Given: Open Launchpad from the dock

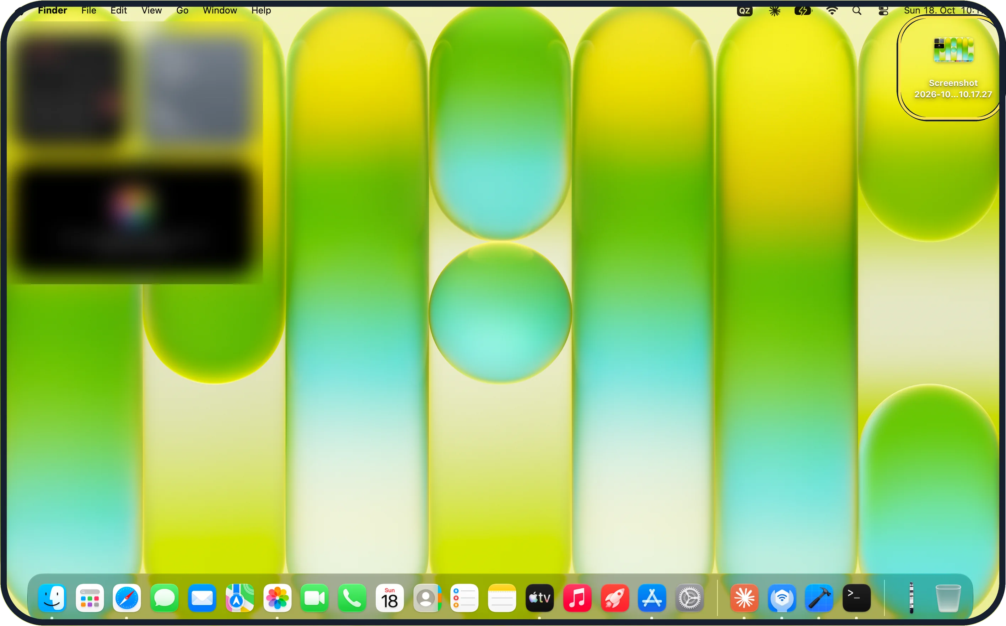Looking at the screenshot, I should pyautogui.click(x=90, y=598).
